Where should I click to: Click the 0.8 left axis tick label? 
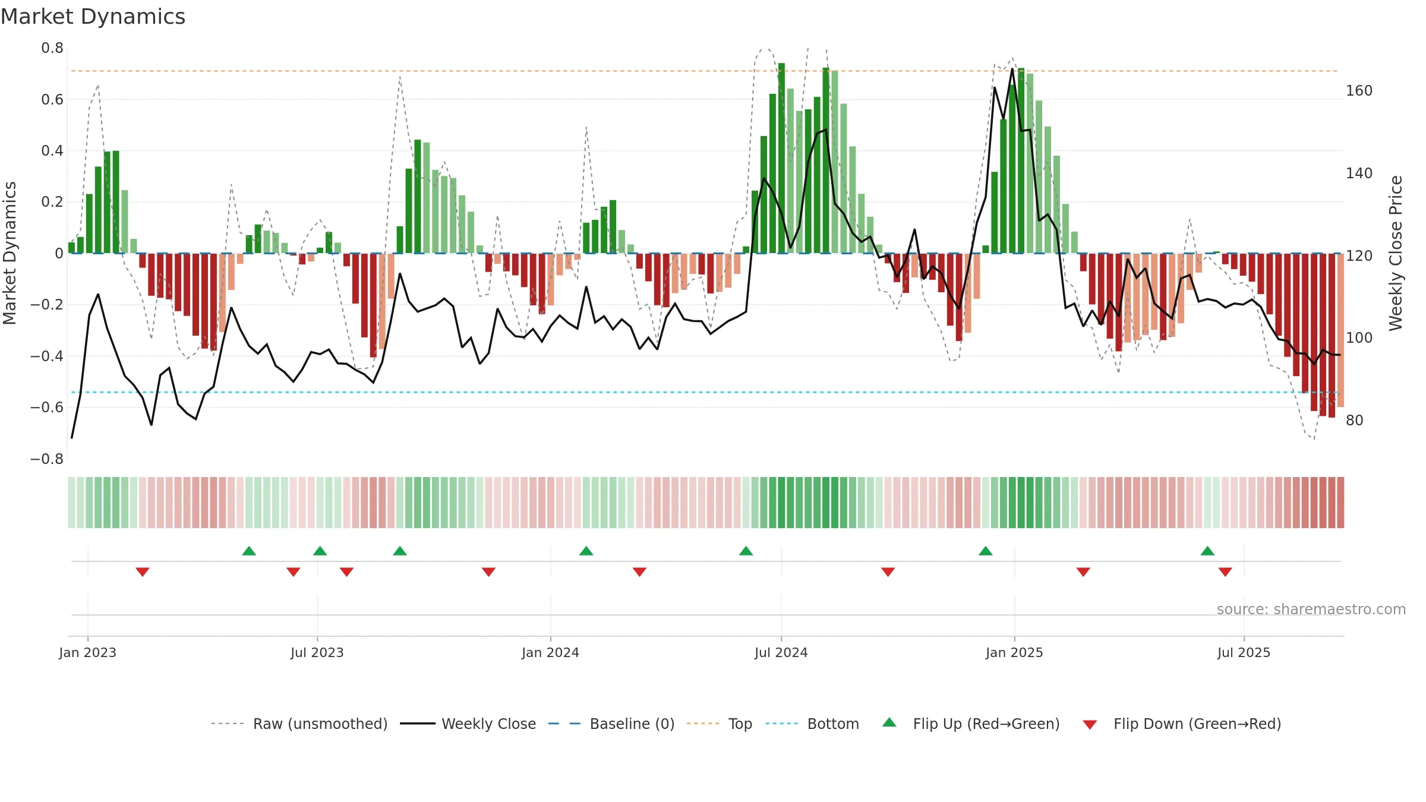tap(52, 48)
